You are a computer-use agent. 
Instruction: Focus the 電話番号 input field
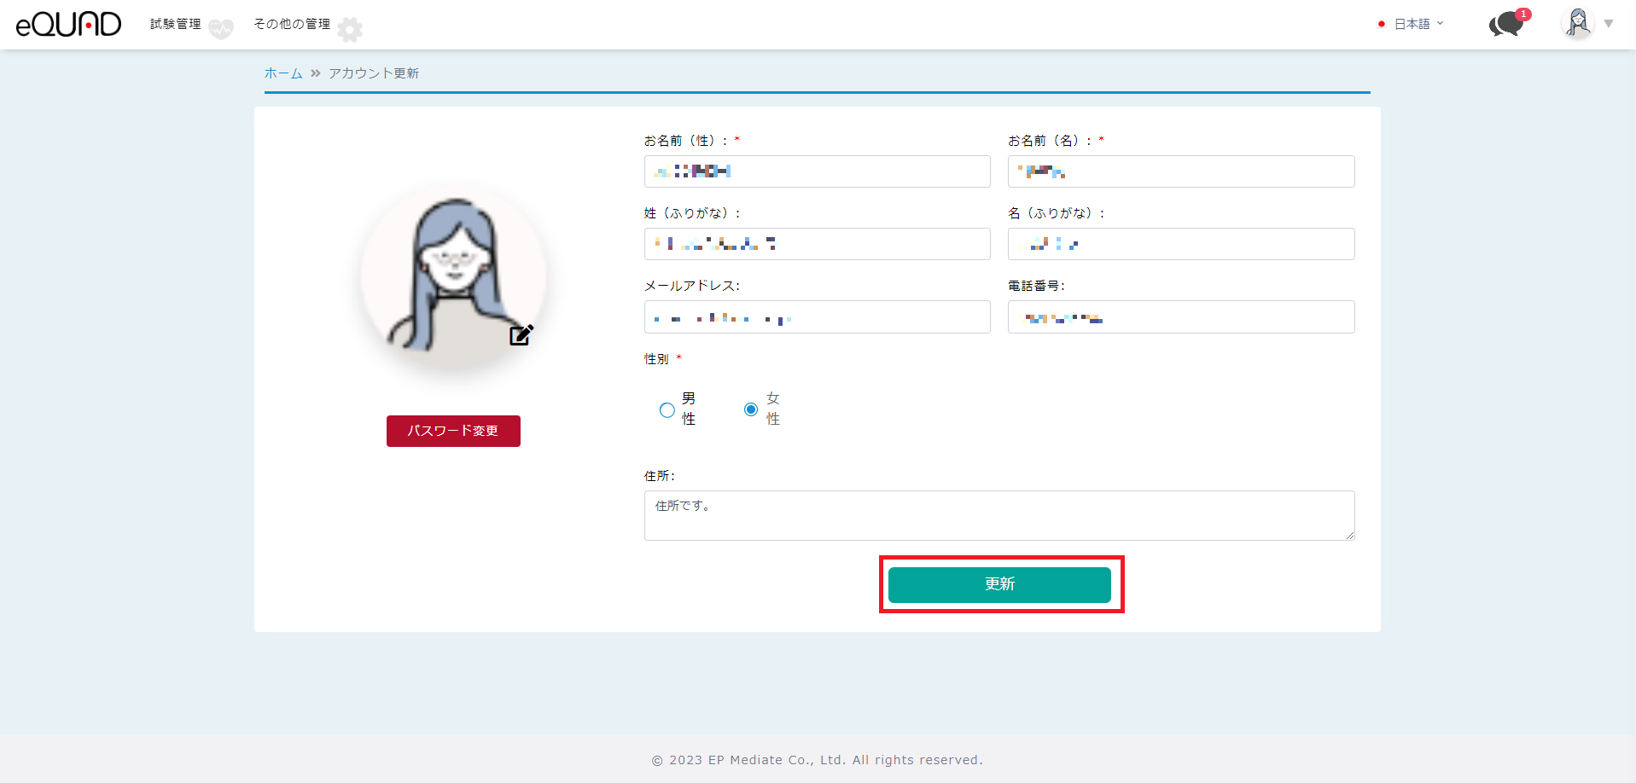point(1180,317)
